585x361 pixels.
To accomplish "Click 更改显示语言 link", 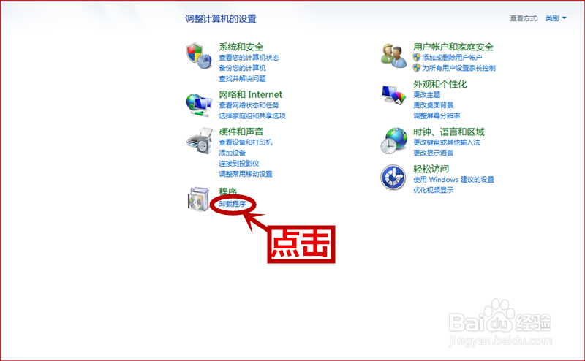I will (433, 153).
